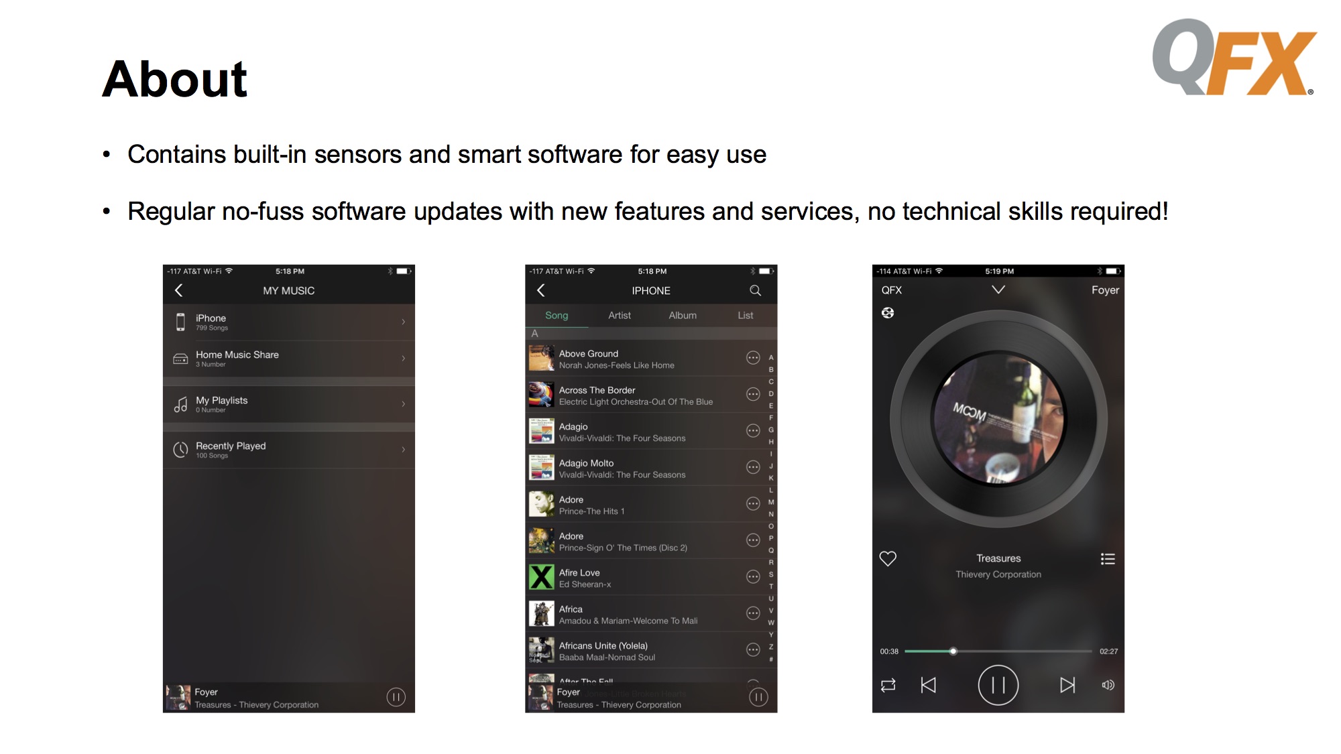Open the volume speaker icon in player
The width and height of the screenshot is (1341, 754).
click(1108, 685)
